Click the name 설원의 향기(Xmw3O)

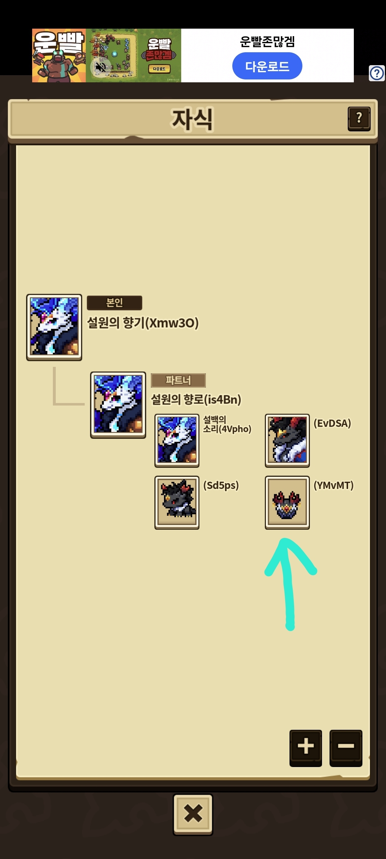click(x=143, y=323)
